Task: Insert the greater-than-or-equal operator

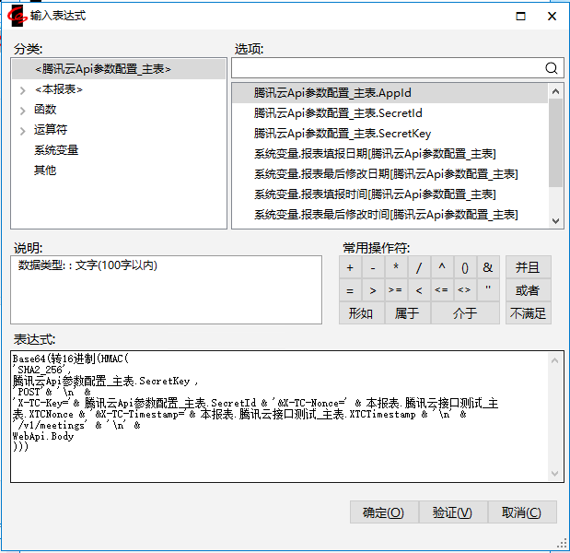Action: [396, 290]
